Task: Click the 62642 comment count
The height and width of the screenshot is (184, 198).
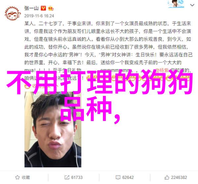Action: pos(128,177)
